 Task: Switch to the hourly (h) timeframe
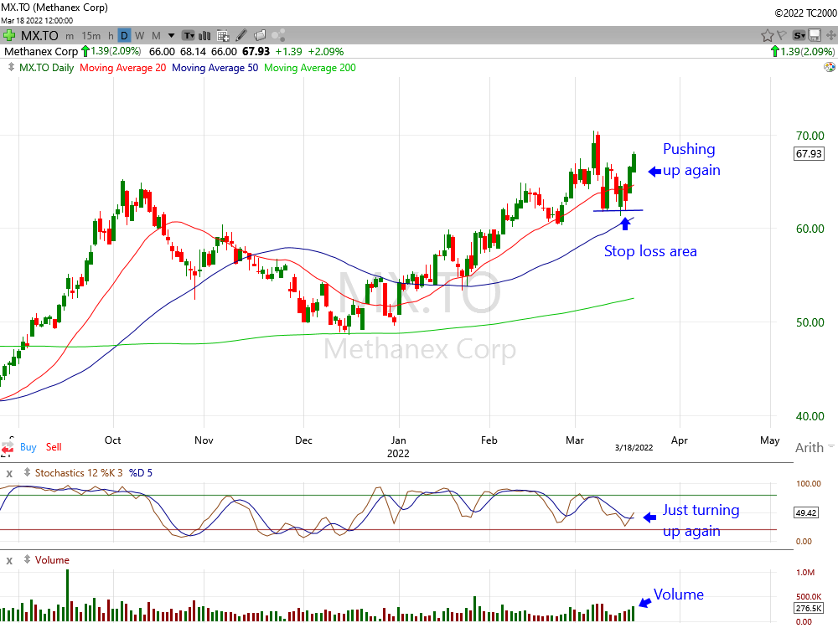click(111, 36)
